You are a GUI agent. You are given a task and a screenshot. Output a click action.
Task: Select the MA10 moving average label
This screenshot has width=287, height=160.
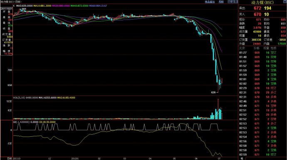42,6
